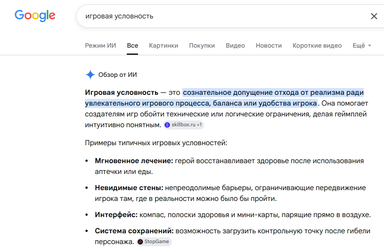Screen dimensions: 384x249
Task: Switch to the 'Новости' tab
Action: tap(268, 45)
